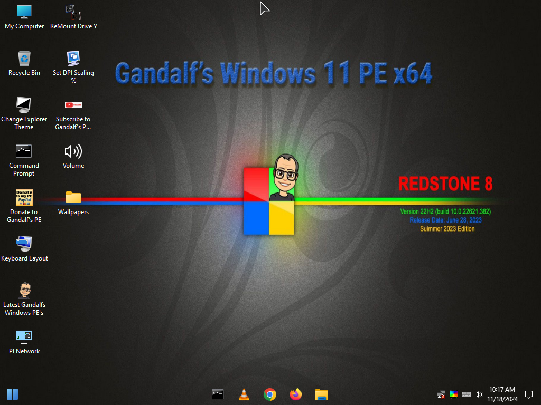
Task: Open the My Computer desktop icon
Action: coord(24,17)
